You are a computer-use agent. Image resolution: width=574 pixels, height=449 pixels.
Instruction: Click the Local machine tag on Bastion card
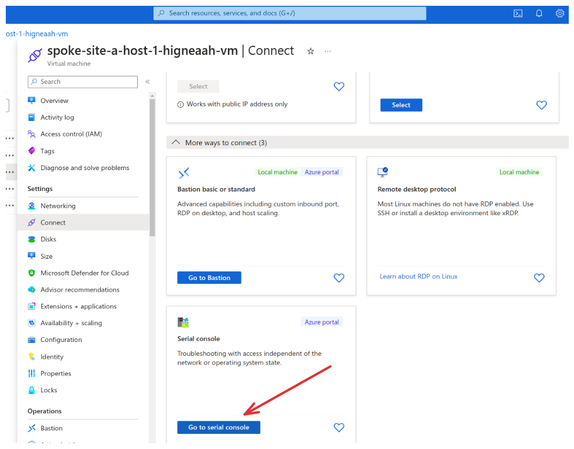(x=277, y=172)
